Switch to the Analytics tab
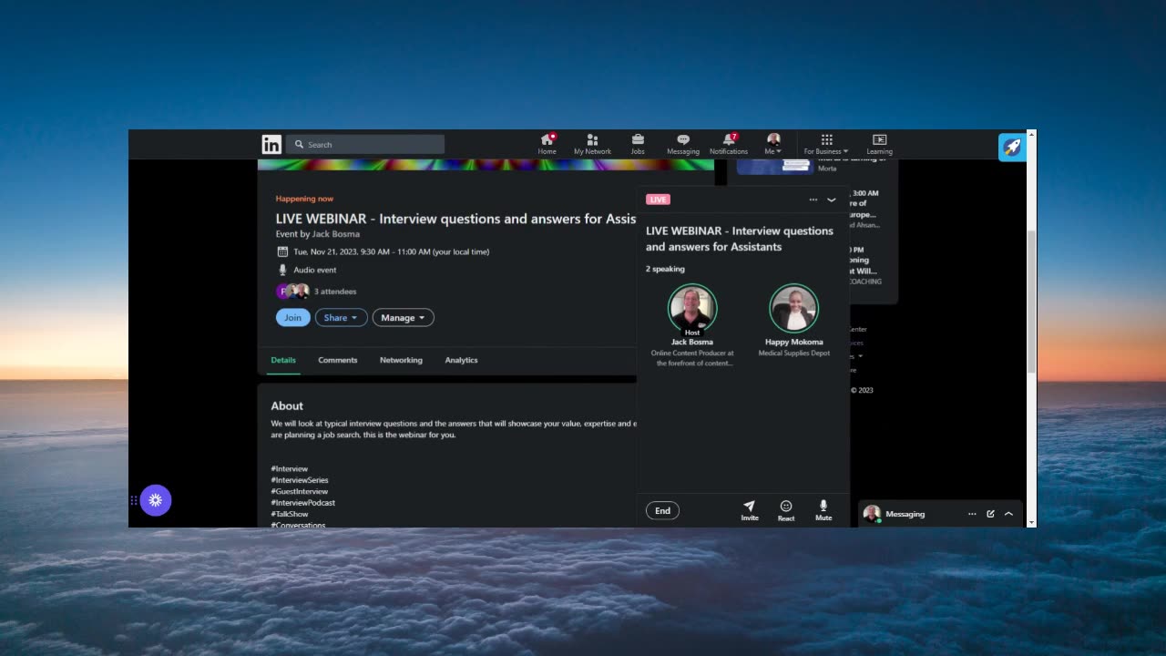 coord(461,360)
